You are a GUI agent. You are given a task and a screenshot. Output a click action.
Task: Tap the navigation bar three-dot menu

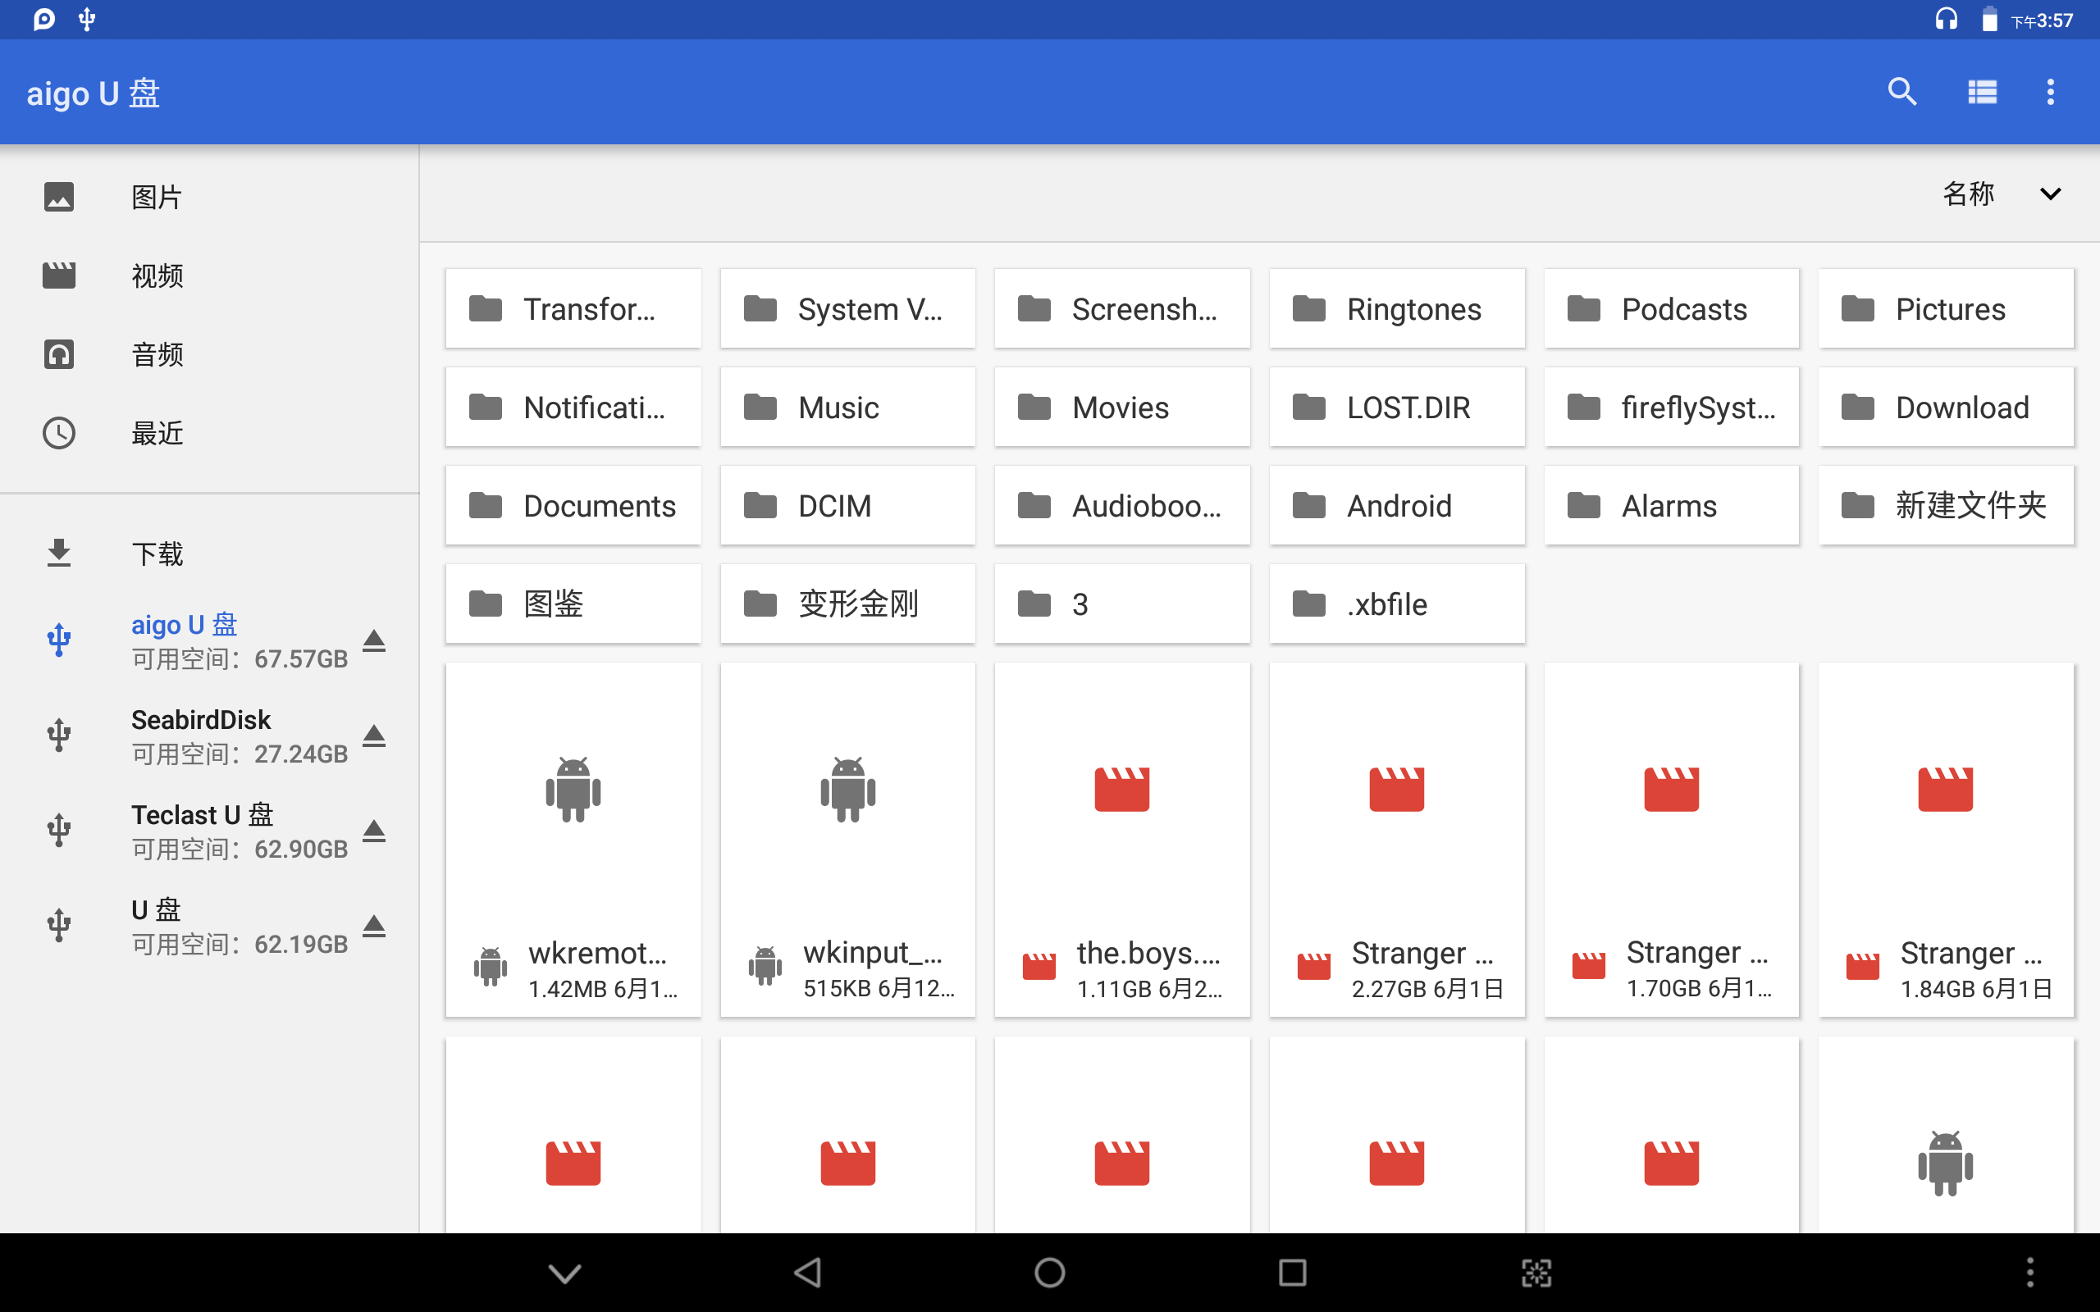point(2029,1273)
